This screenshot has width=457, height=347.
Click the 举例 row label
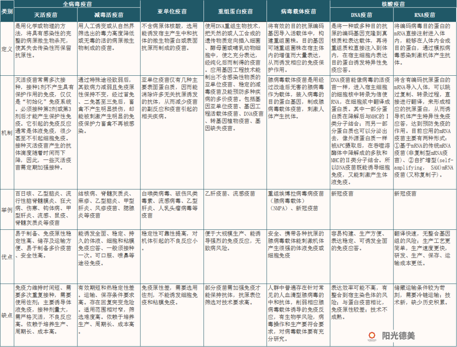click(x=7, y=209)
